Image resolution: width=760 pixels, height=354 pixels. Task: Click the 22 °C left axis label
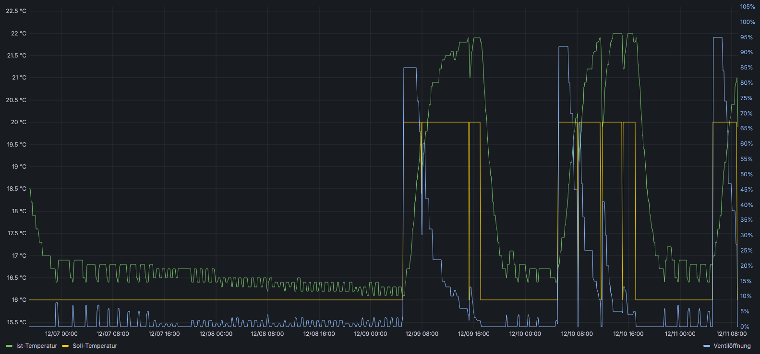click(x=19, y=34)
